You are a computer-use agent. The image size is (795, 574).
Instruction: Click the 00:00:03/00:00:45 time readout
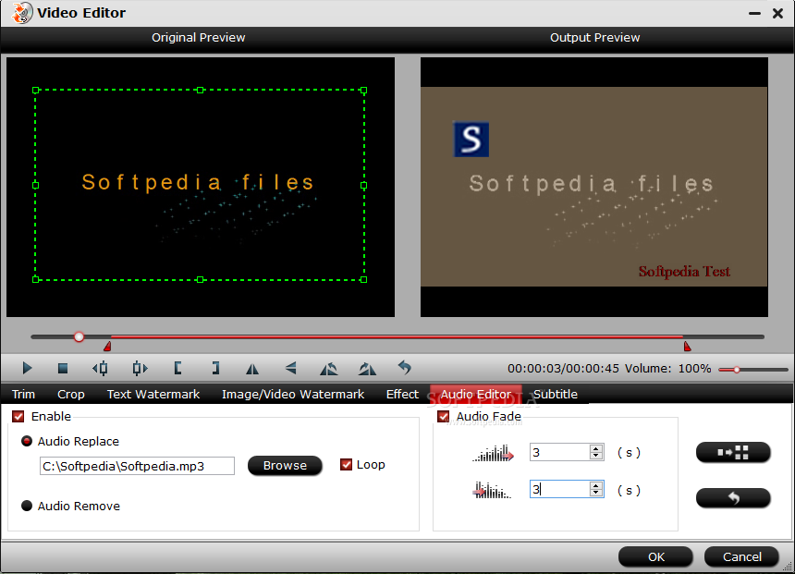563,369
